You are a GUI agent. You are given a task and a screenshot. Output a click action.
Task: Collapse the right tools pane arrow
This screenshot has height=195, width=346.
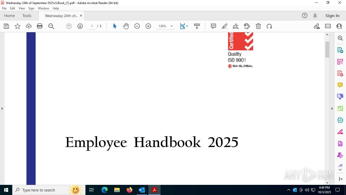click(x=332, y=108)
